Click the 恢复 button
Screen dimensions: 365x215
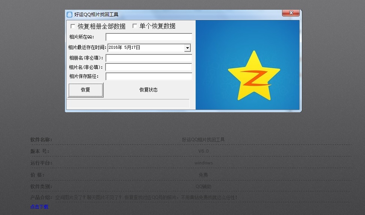(x=86, y=90)
